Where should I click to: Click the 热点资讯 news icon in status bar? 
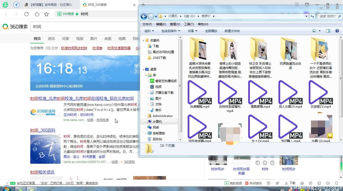tap(247, 183)
